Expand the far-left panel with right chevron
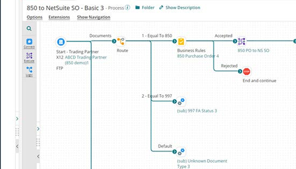Image resolution: width=296 pixels, height=169 pixels. pyautogui.click(x=17, y=119)
